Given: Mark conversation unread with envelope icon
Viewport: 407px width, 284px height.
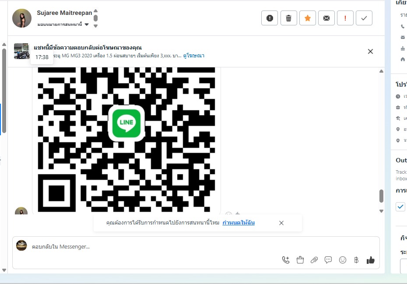Looking at the screenshot, I should coord(326,18).
